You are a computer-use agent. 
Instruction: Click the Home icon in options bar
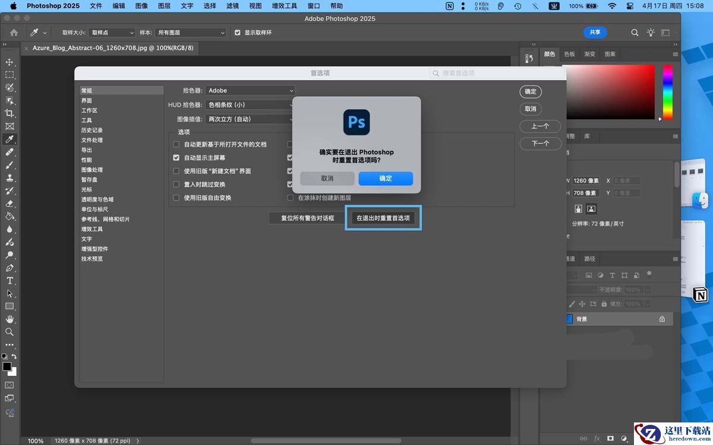point(14,33)
